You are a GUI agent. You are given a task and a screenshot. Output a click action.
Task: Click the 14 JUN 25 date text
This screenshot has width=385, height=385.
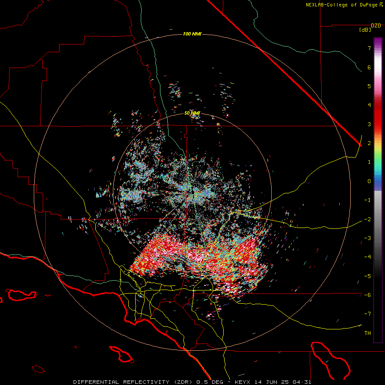coord(272,382)
